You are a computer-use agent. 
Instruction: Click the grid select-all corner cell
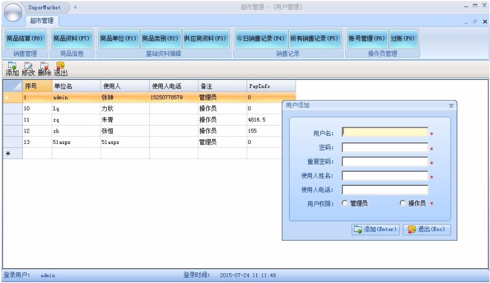[x=13, y=86]
